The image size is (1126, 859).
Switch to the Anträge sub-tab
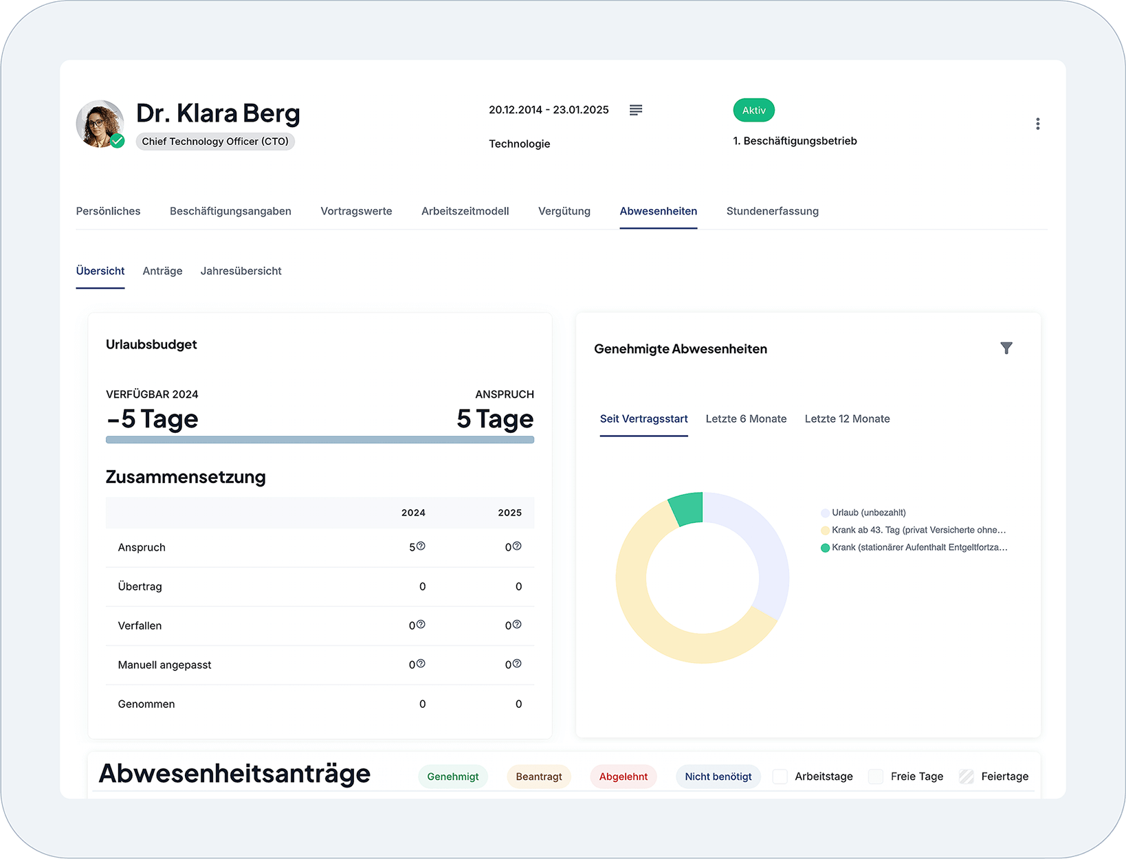point(162,271)
